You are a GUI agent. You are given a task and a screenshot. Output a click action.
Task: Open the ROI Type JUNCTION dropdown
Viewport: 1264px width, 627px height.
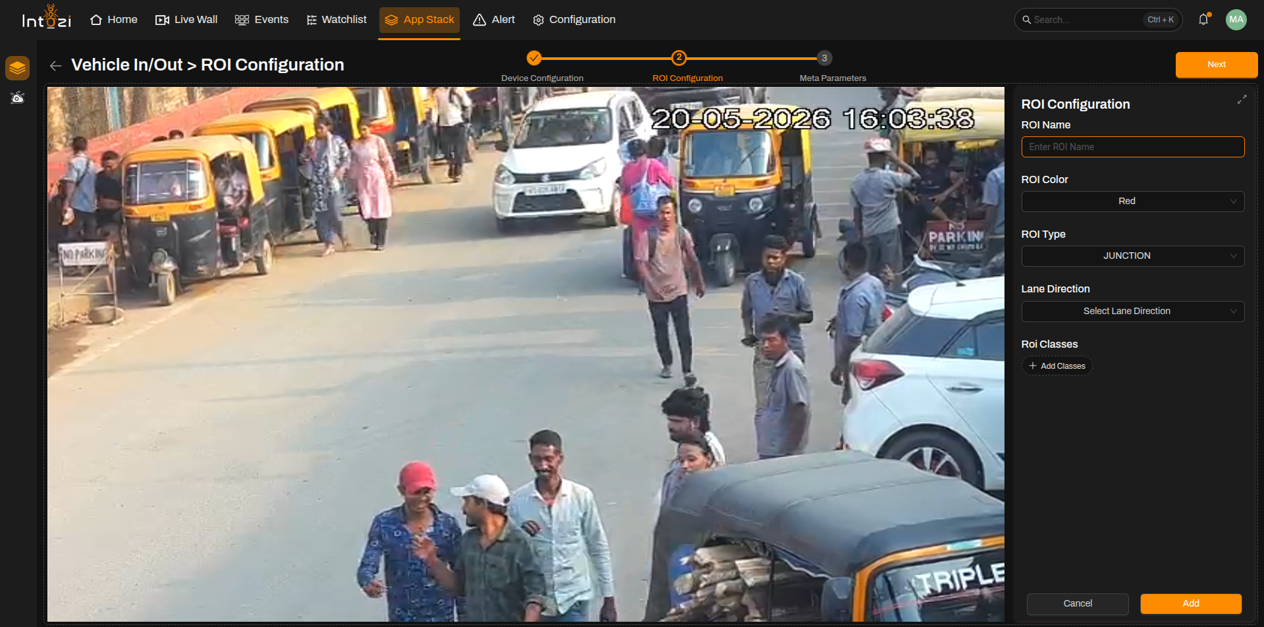pyautogui.click(x=1132, y=256)
